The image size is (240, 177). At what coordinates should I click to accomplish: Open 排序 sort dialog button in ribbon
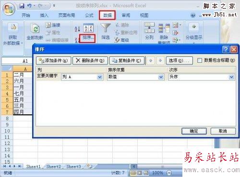click(88, 38)
